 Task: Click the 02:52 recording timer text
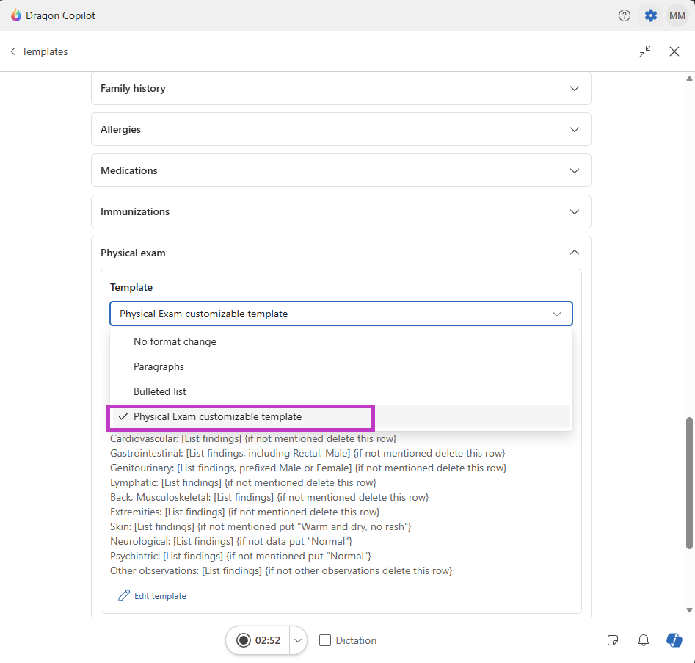(x=268, y=640)
